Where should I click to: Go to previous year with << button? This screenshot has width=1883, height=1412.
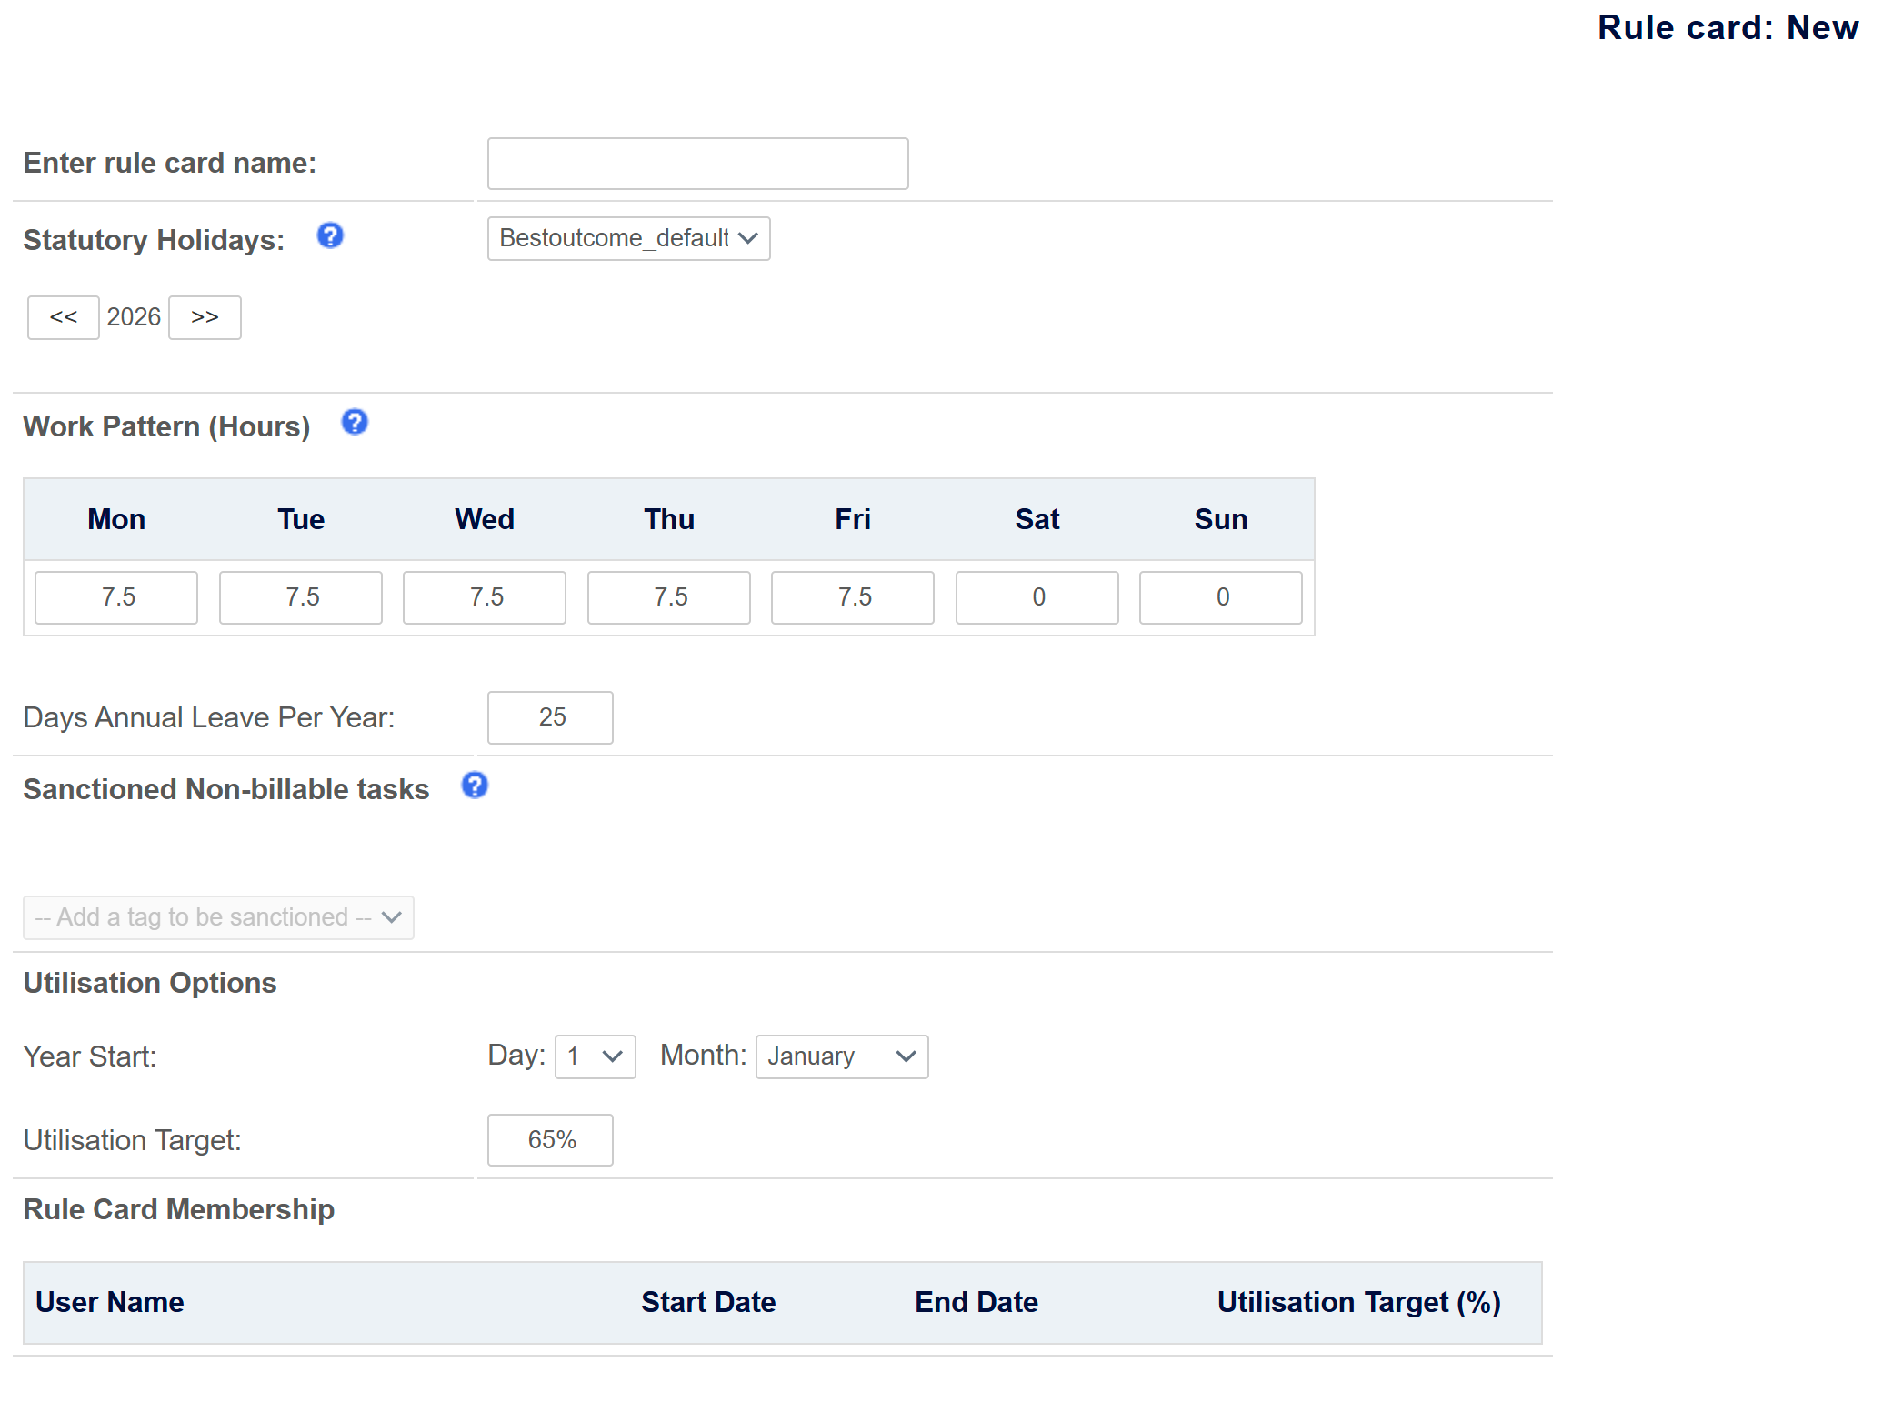coord(63,317)
